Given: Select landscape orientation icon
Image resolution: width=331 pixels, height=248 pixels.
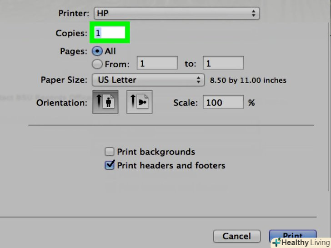Looking at the screenshot, I should [139, 102].
